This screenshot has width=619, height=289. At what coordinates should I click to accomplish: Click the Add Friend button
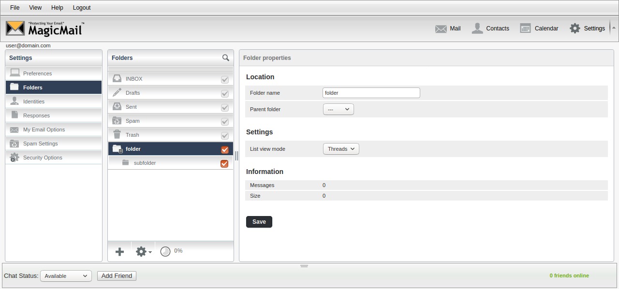click(x=117, y=276)
